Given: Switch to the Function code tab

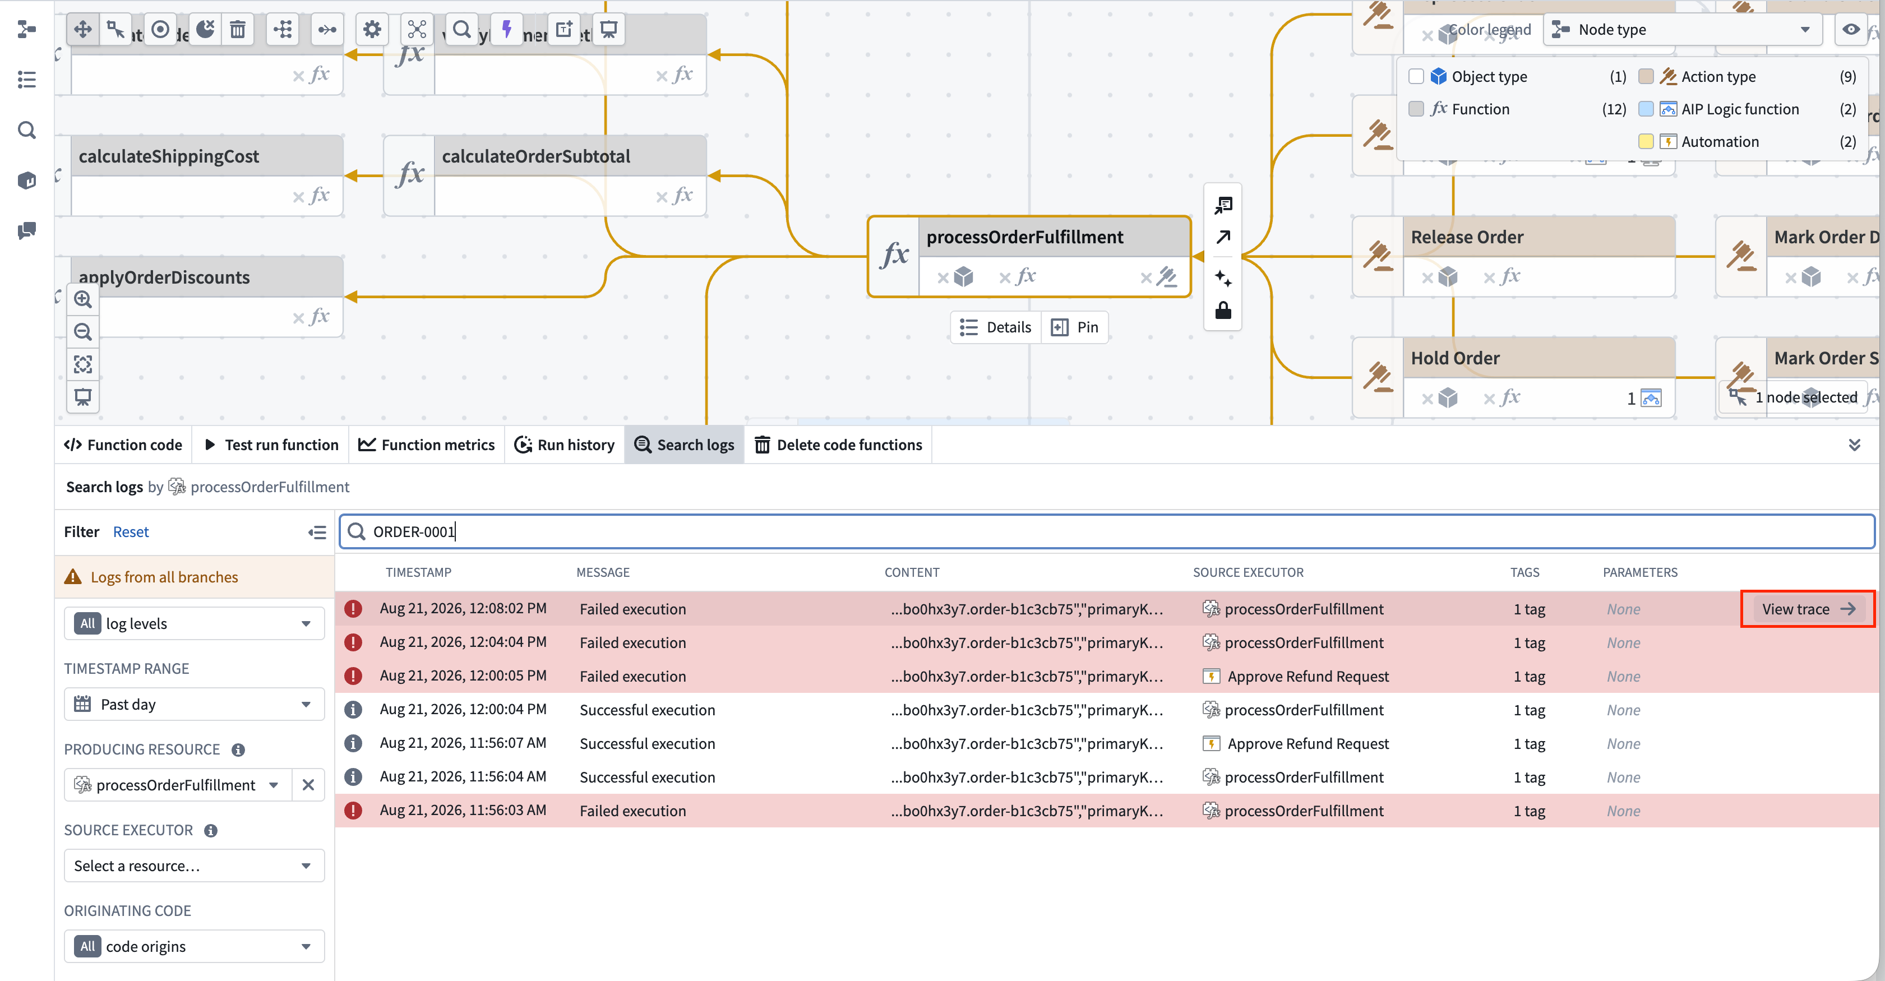Looking at the screenshot, I should (x=123, y=445).
